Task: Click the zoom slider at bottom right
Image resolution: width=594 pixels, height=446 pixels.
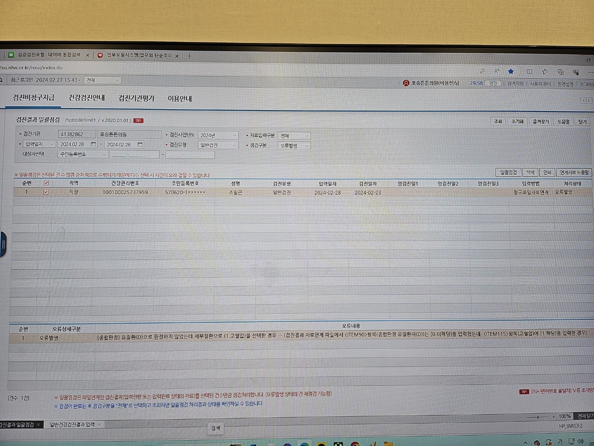Action: click(x=538, y=417)
